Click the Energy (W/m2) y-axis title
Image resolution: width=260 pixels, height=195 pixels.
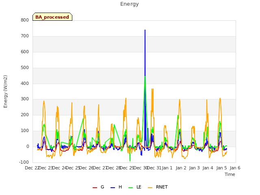tap(5, 91)
